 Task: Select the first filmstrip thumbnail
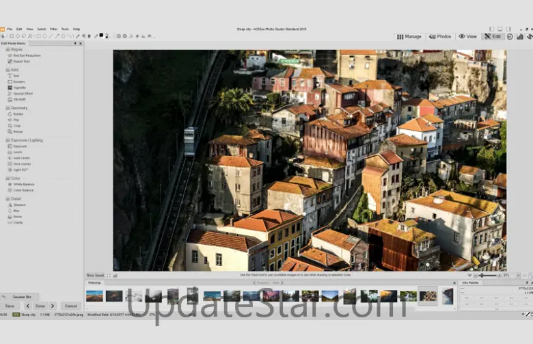point(95,295)
